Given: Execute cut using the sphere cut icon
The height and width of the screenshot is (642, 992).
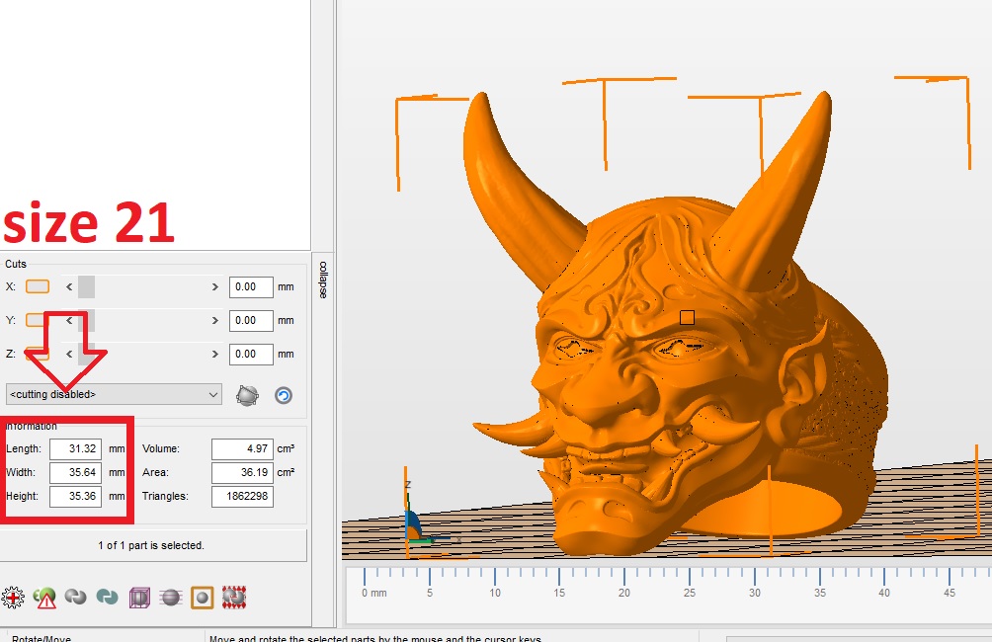Looking at the screenshot, I should click(x=247, y=395).
